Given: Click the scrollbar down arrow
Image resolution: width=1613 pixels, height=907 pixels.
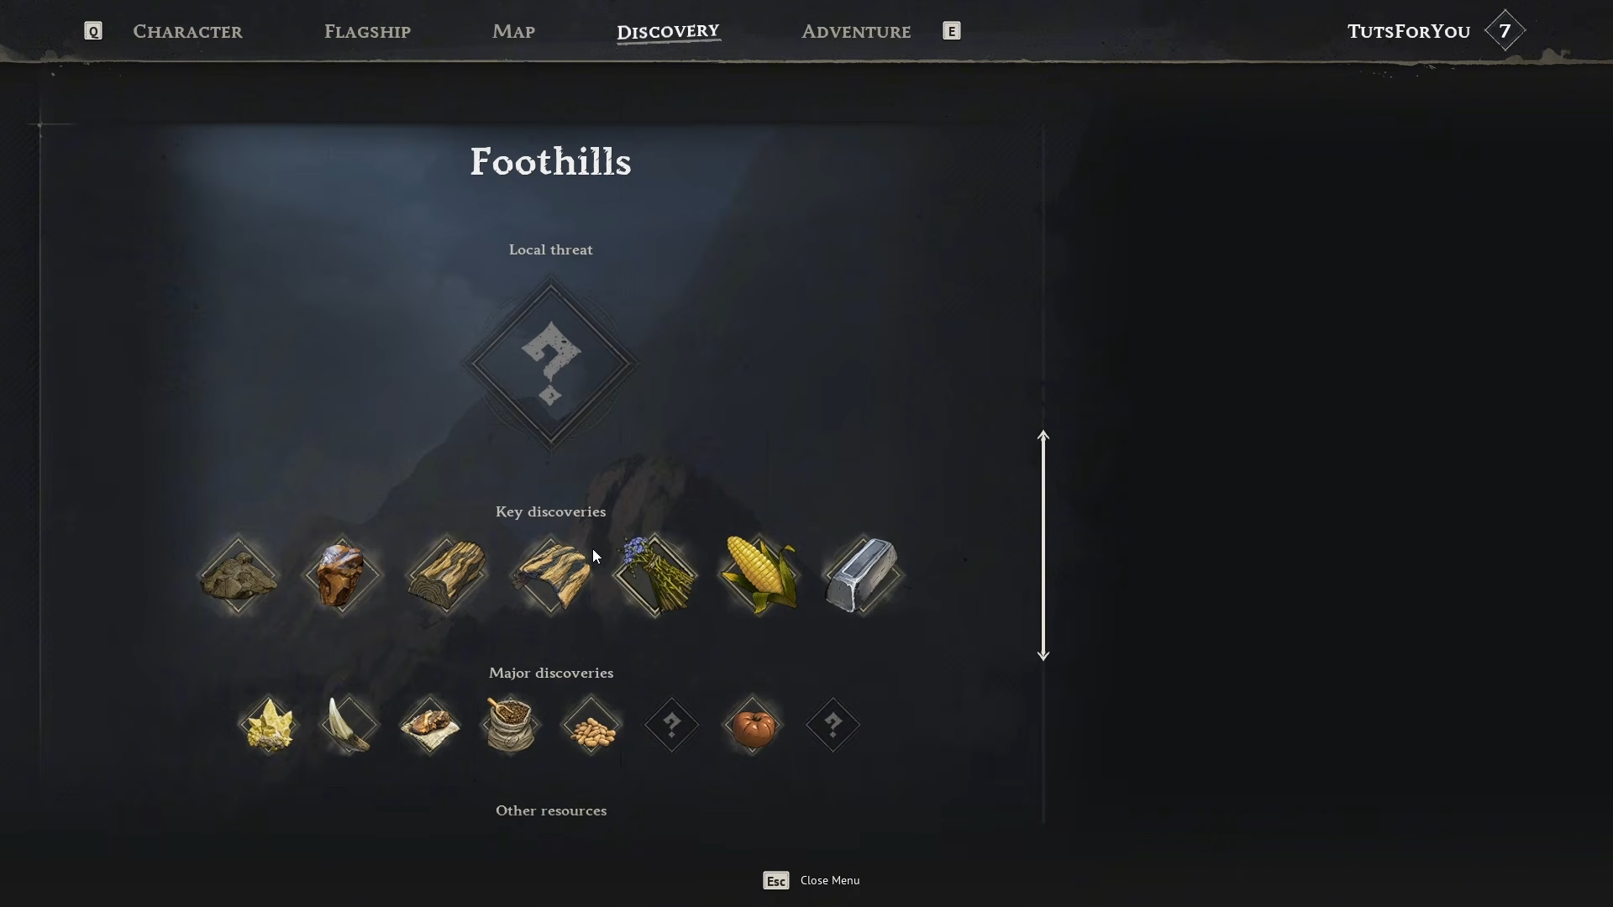Looking at the screenshot, I should (x=1043, y=654).
